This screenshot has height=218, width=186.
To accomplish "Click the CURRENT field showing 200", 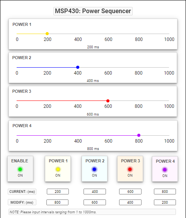I will (58, 192).
